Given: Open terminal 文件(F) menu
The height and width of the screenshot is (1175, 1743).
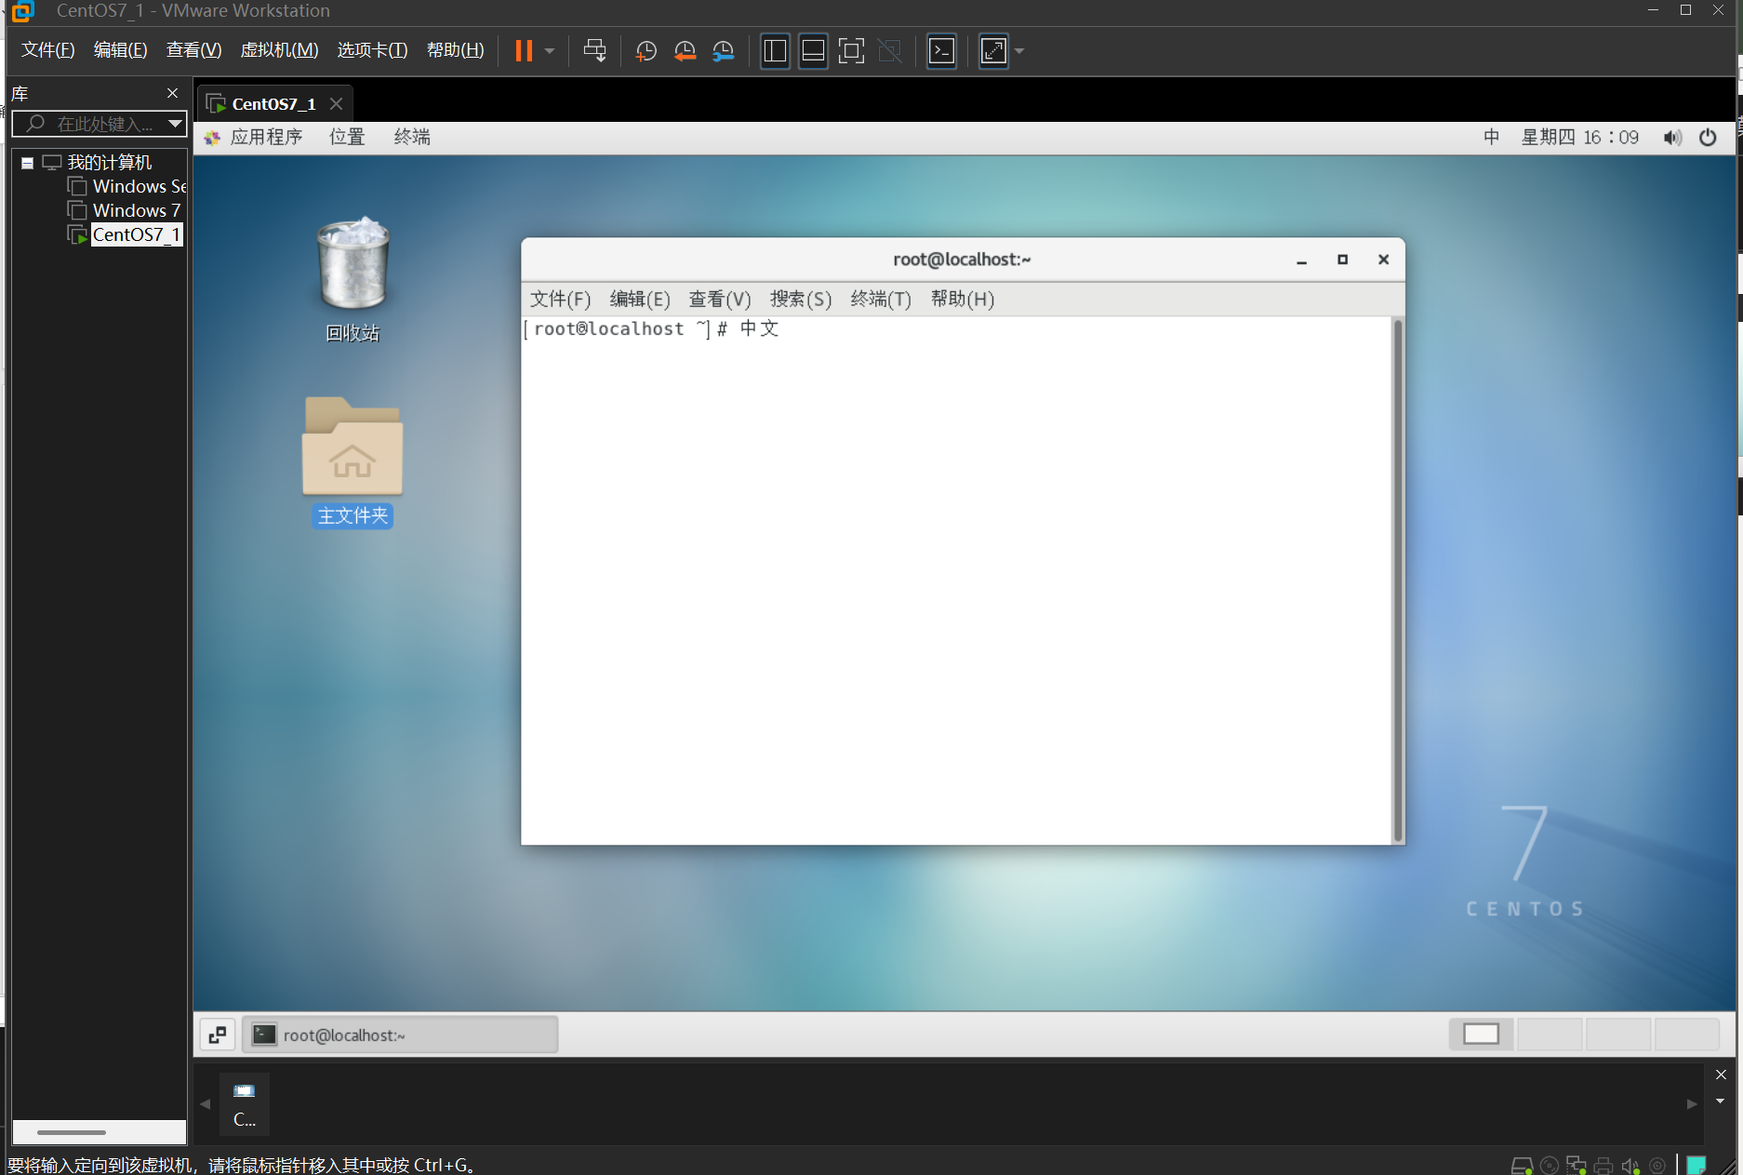Looking at the screenshot, I should [x=560, y=299].
